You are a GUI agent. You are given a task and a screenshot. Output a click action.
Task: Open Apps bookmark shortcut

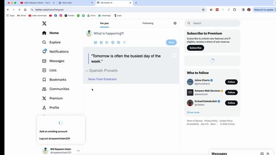(x=10, y=15)
